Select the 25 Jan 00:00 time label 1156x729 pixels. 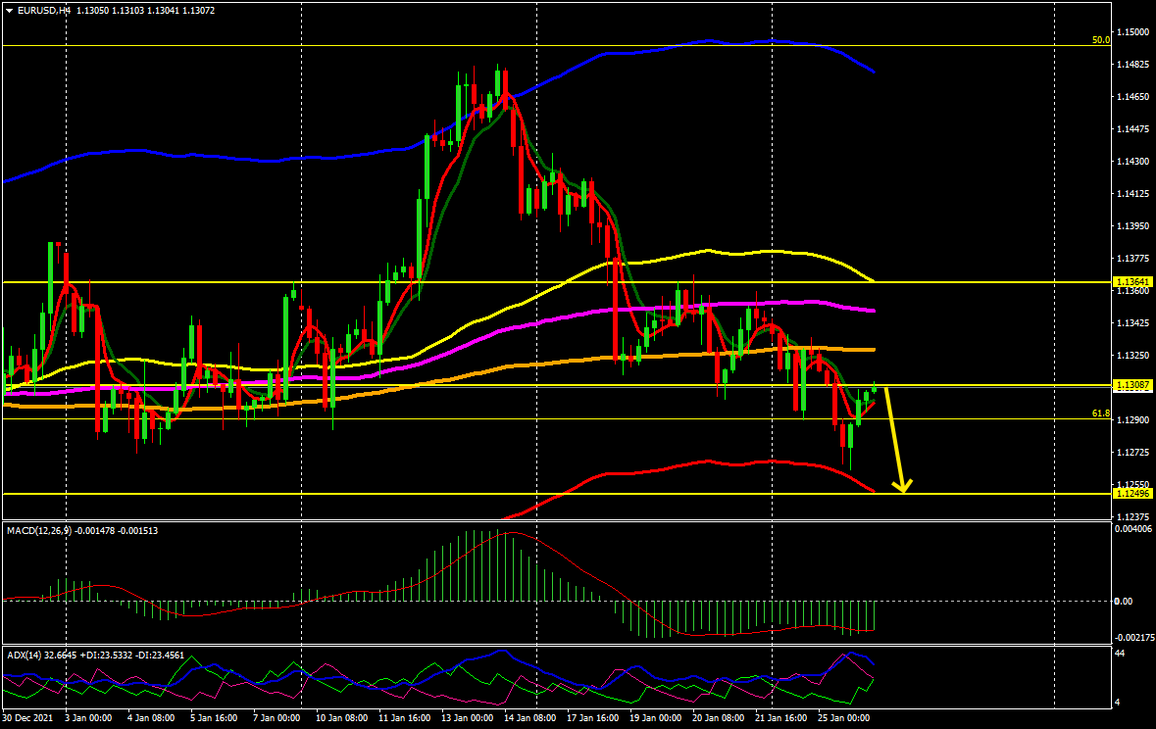click(842, 717)
